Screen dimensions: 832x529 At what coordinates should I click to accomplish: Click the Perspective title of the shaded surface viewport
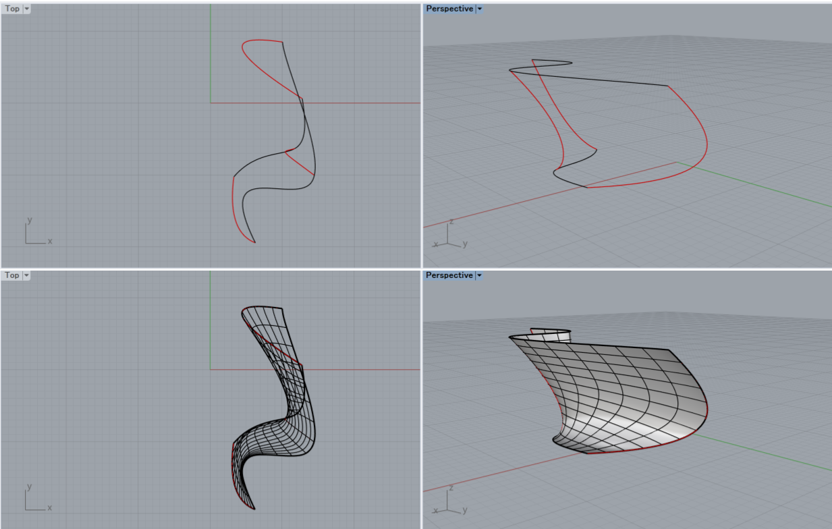tap(449, 275)
